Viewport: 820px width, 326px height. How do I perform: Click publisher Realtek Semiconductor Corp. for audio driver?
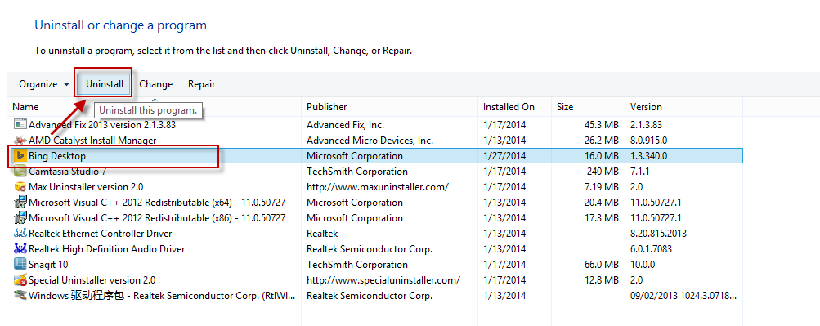tap(370, 248)
